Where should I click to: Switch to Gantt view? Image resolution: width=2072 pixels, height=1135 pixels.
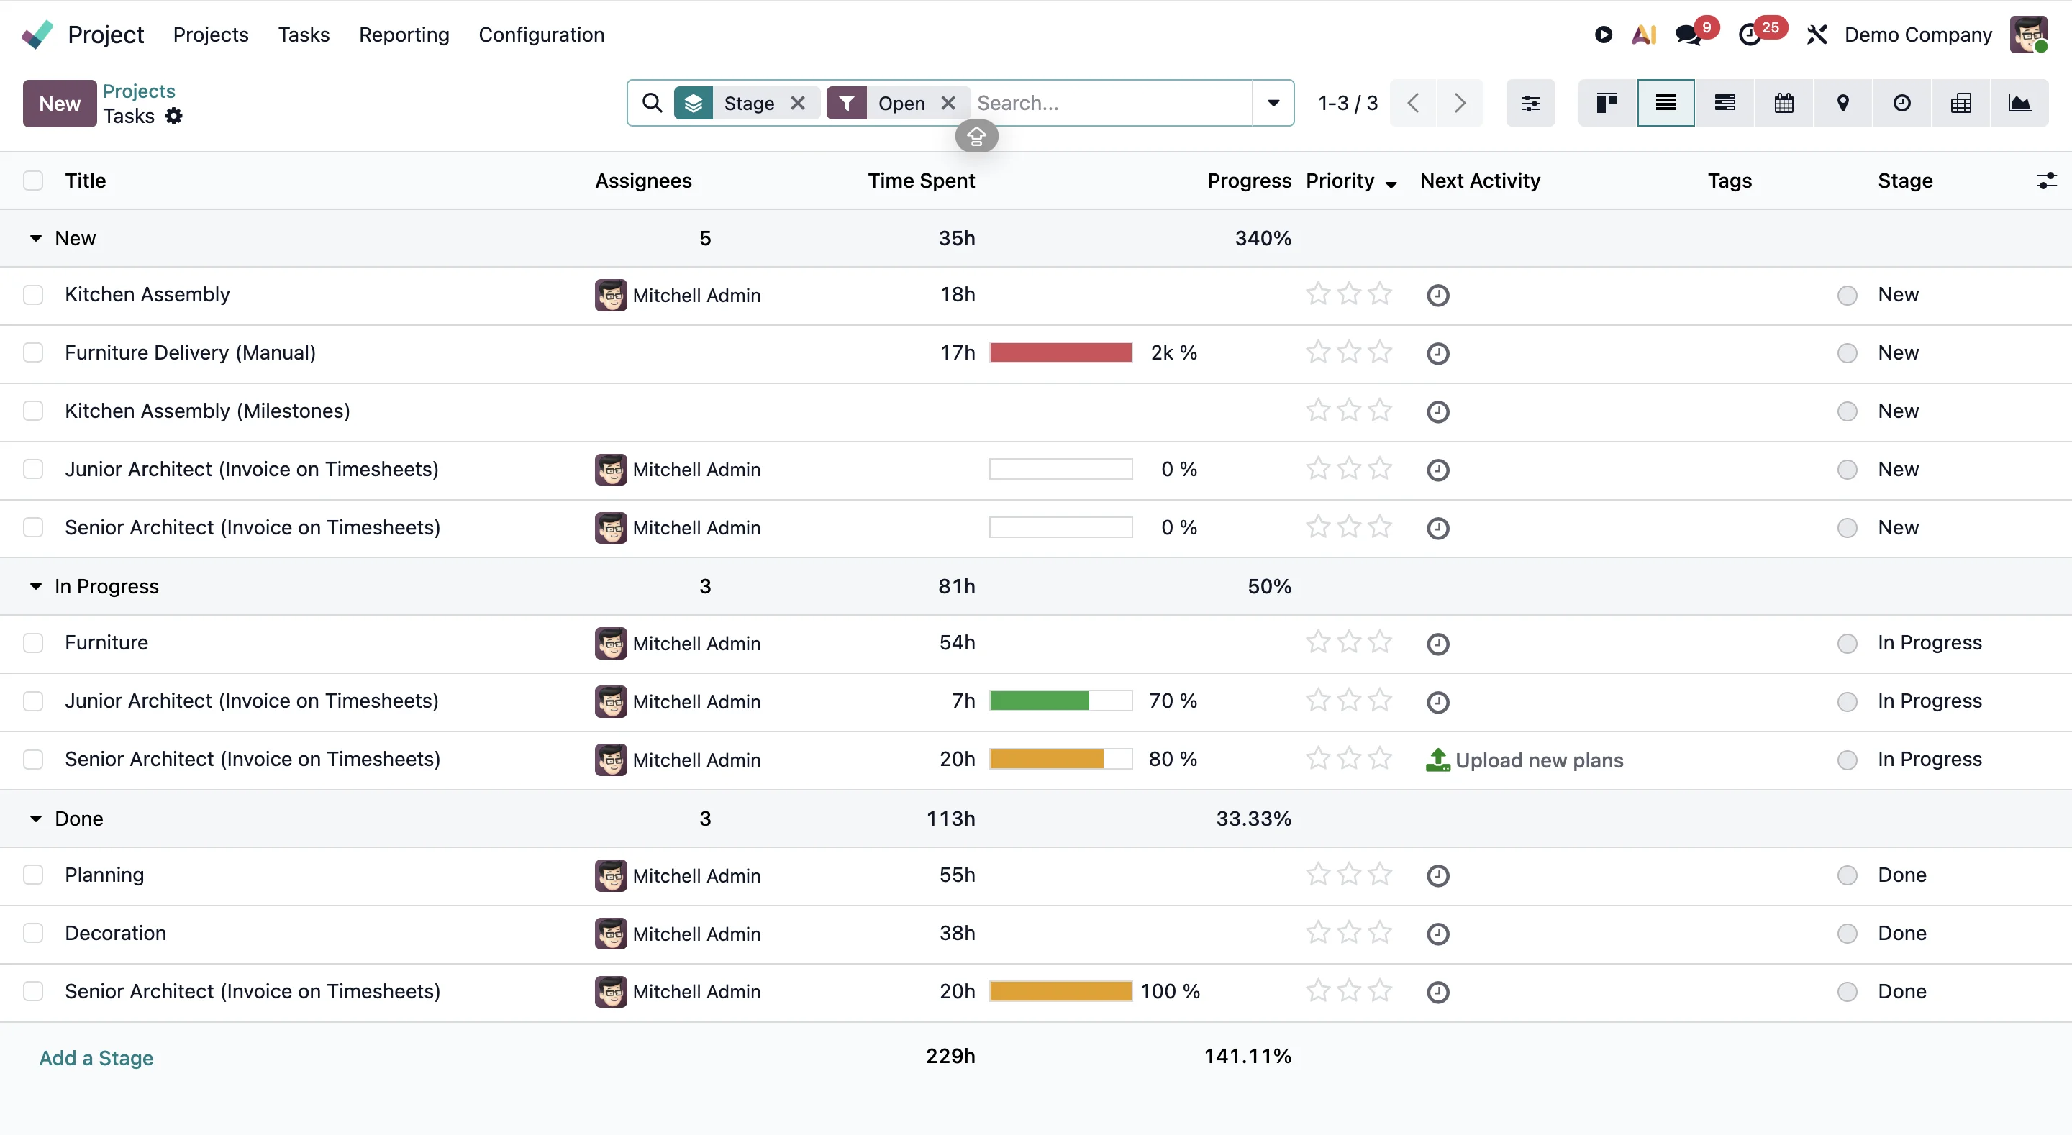click(x=1725, y=103)
